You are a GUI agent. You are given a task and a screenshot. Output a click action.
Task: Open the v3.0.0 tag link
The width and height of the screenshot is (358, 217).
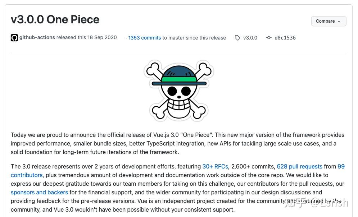click(250, 38)
